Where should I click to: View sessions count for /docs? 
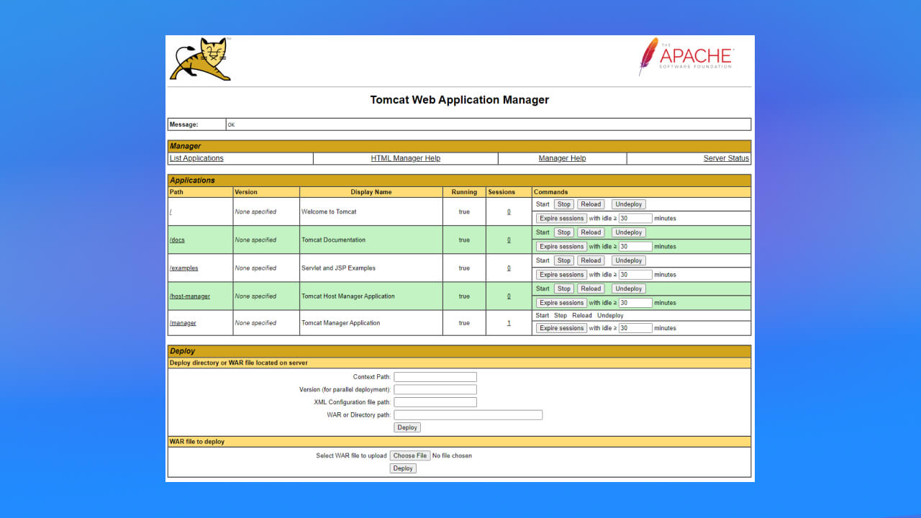point(509,240)
